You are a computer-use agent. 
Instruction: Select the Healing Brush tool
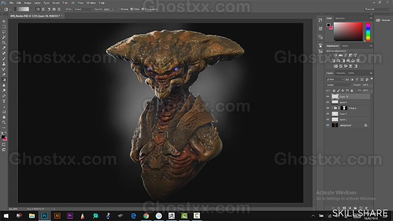point(4,53)
